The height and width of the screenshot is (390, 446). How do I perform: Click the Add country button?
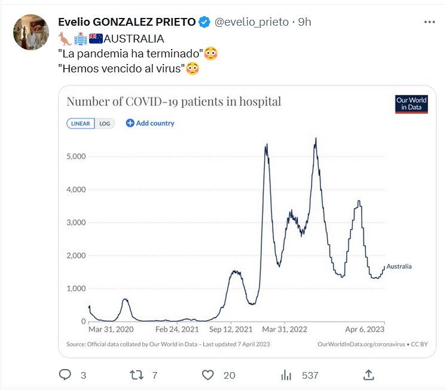pos(150,123)
